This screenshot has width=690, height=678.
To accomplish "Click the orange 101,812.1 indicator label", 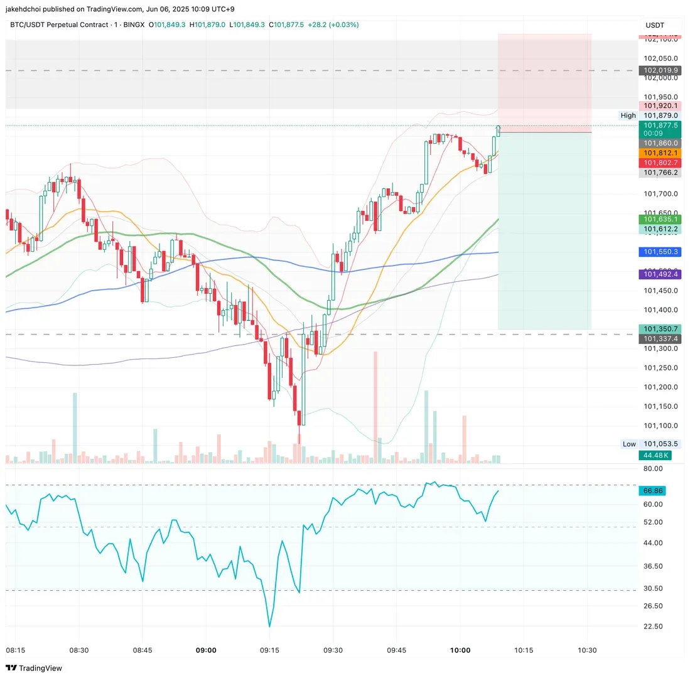I will point(660,153).
